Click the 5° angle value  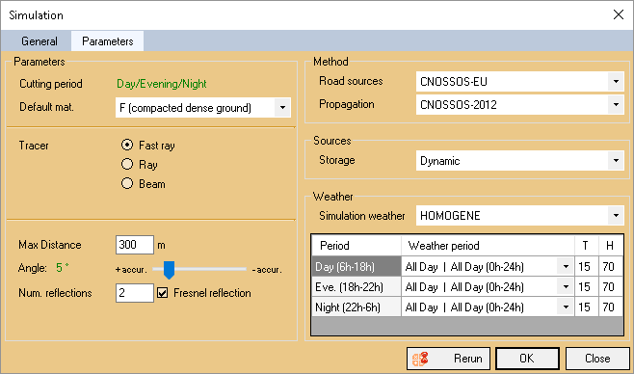pos(63,267)
